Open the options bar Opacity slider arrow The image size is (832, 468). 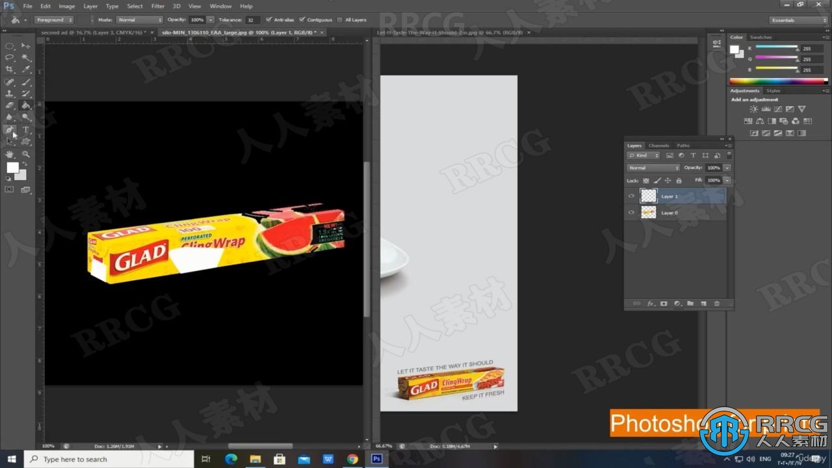[x=211, y=19]
